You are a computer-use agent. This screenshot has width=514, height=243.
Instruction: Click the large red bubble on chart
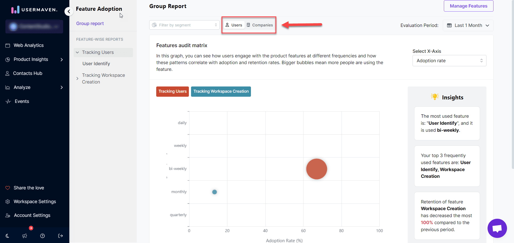(316, 169)
